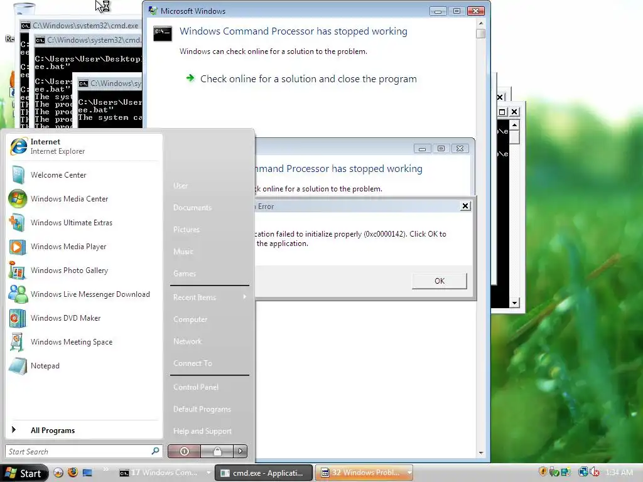Click the muted volume tray icon
The height and width of the screenshot is (482, 643).
pos(595,472)
